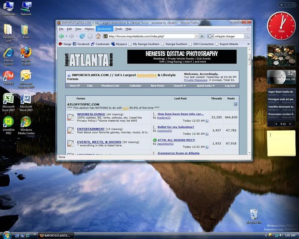Click the drum kit slideshow gadget

click(281, 55)
